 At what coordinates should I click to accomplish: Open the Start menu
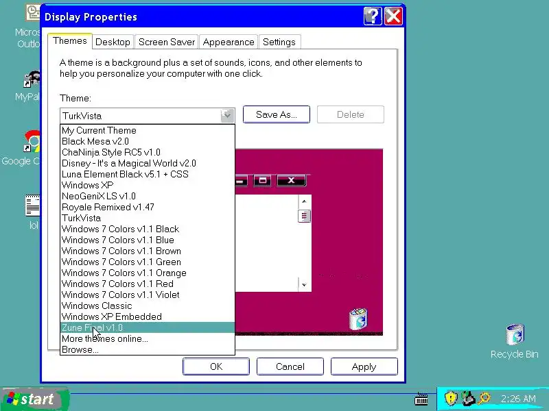[34, 399]
